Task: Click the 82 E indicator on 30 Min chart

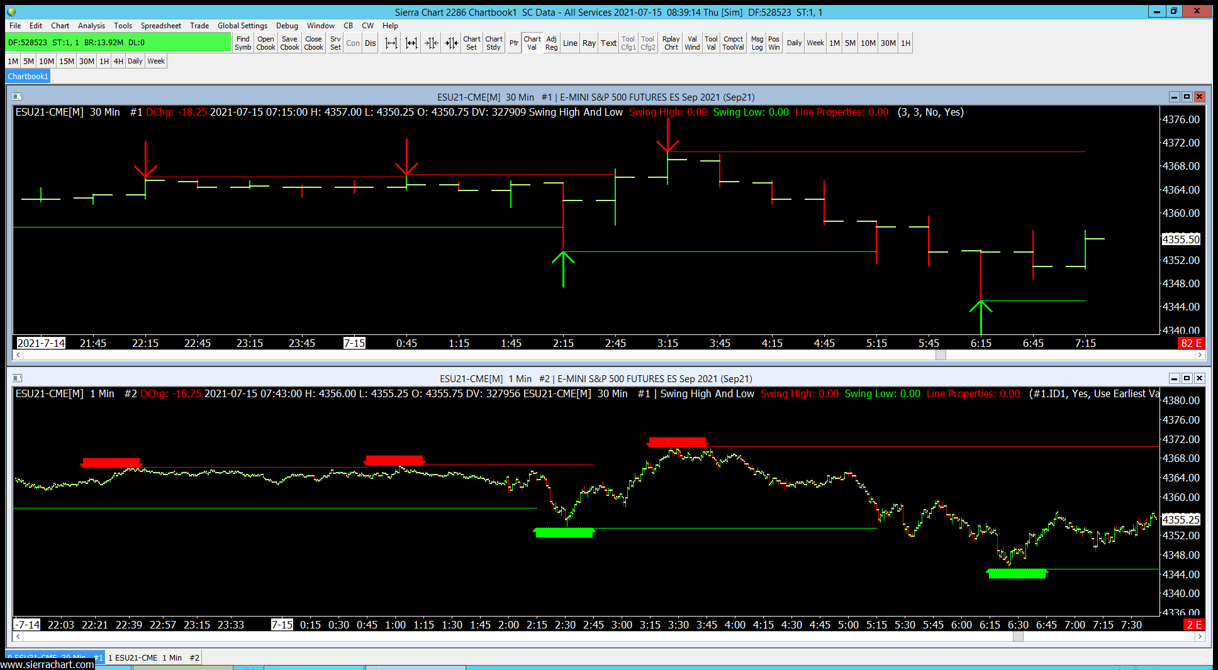Action: [x=1191, y=343]
